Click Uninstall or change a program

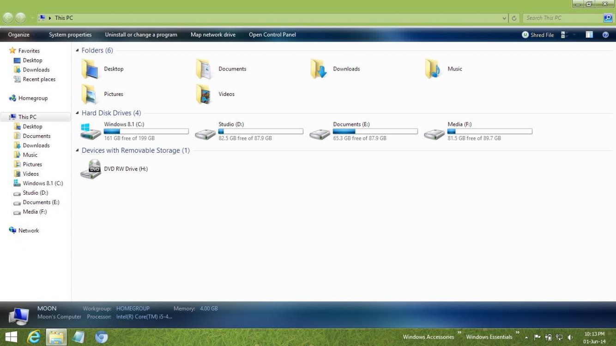click(141, 35)
